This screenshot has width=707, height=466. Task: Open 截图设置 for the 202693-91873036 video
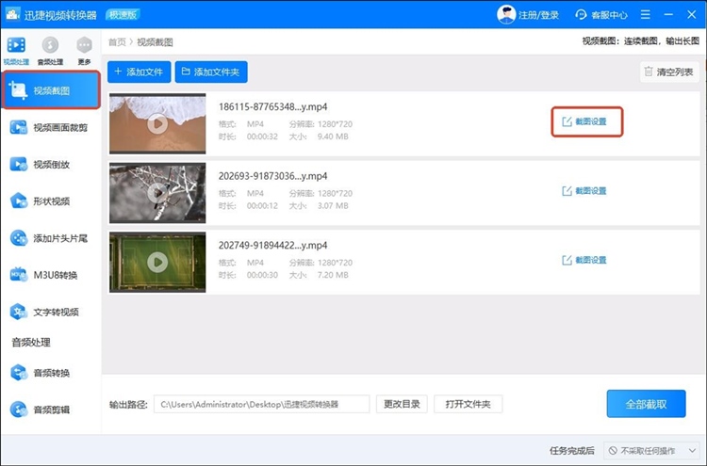point(584,191)
